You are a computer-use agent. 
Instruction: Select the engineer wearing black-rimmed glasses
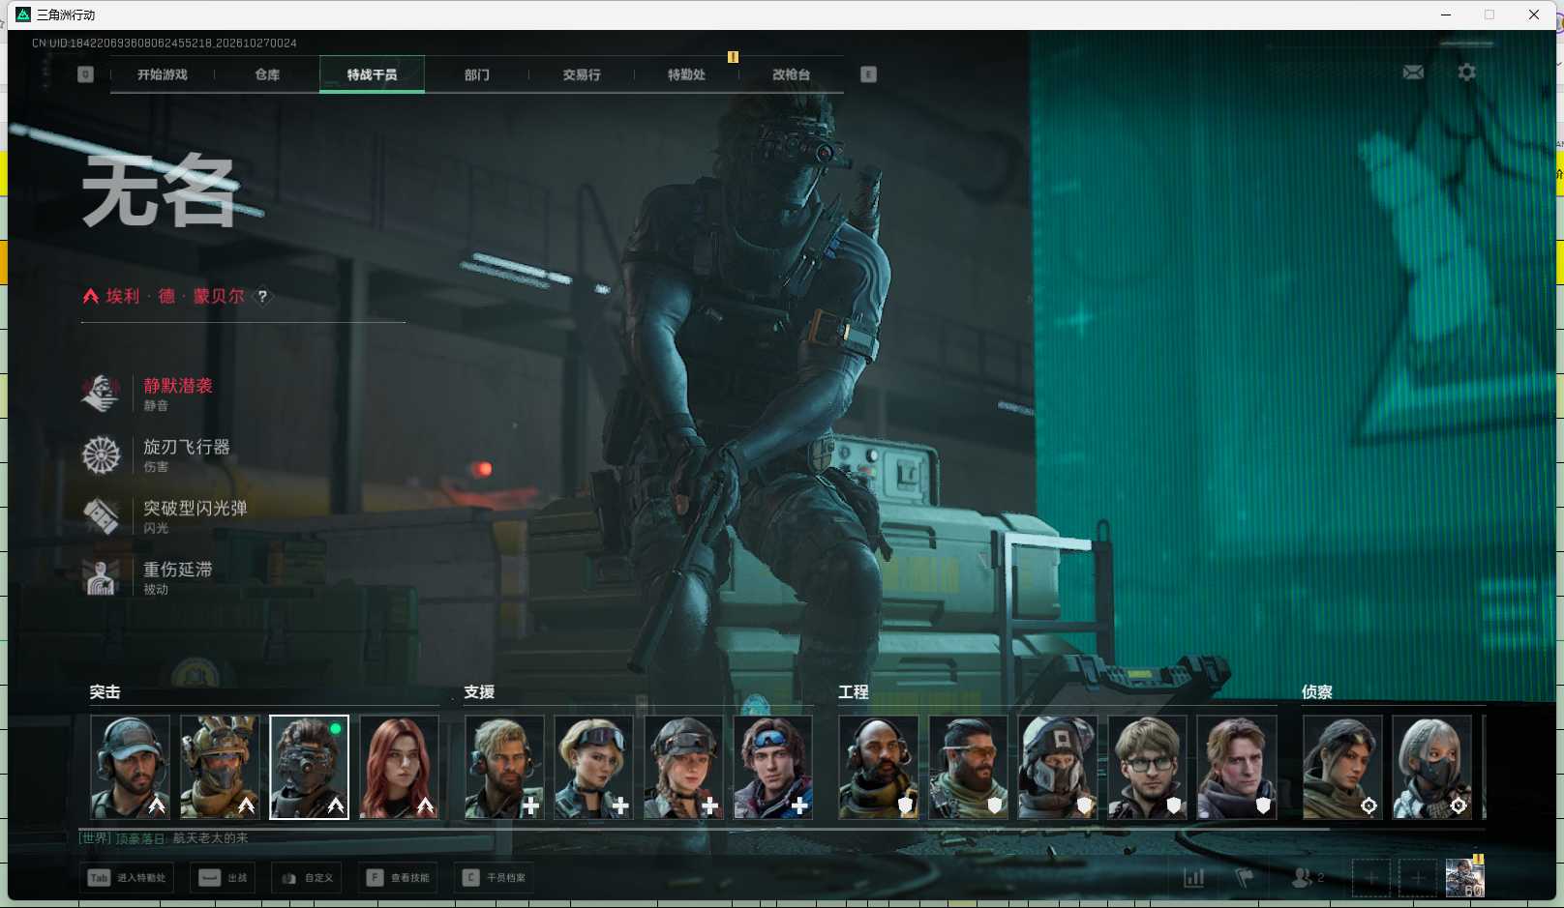tap(1148, 767)
